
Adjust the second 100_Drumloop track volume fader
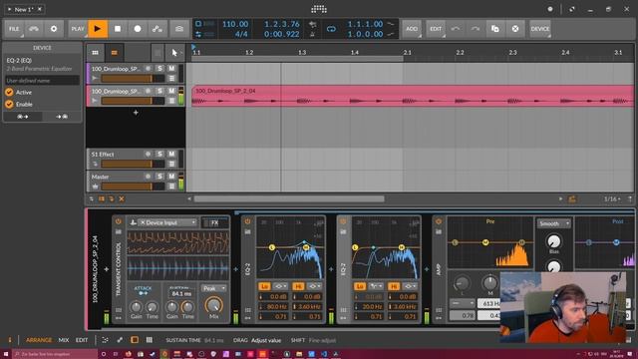point(133,101)
